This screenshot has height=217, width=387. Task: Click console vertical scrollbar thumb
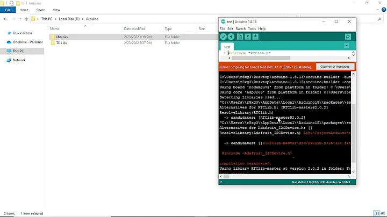pyautogui.click(x=353, y=133)
